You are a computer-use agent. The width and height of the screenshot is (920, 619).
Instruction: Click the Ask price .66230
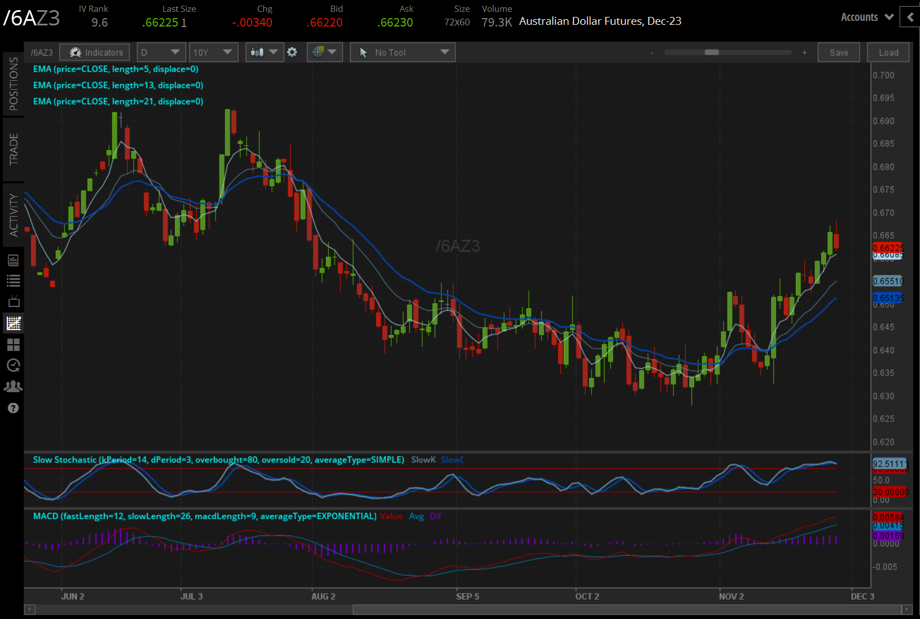[395, 23]
